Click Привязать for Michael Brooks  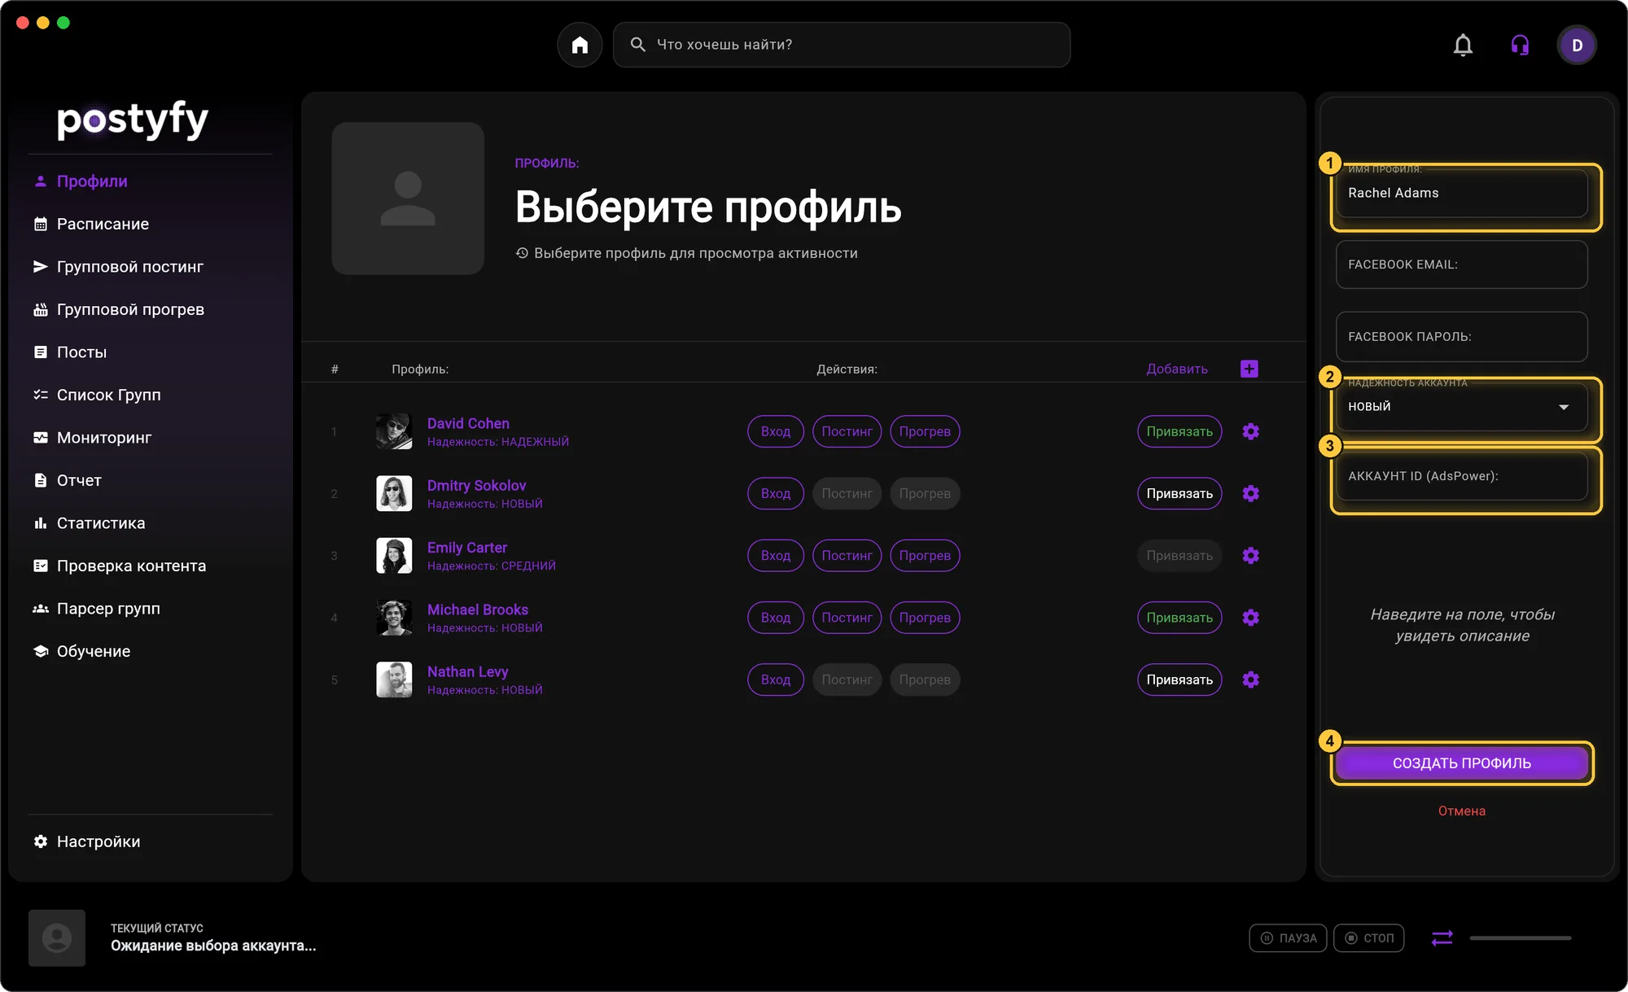click(1179, 618)
